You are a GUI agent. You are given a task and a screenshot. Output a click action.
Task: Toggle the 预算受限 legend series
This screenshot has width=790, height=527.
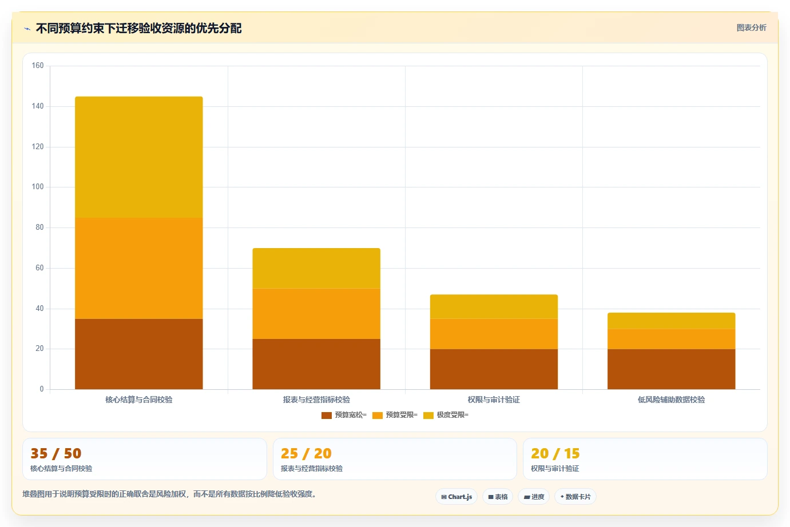tap(395, 415)
